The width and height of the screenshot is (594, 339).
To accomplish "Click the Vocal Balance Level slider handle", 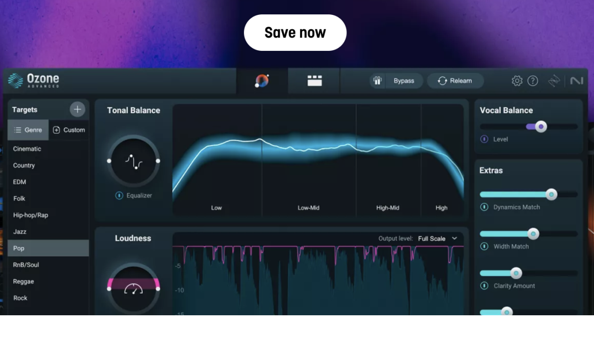I will point(541,127).
